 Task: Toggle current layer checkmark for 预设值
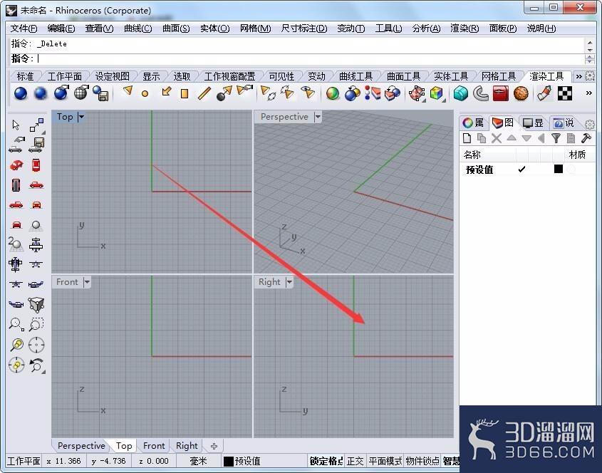tap(521, 170)
